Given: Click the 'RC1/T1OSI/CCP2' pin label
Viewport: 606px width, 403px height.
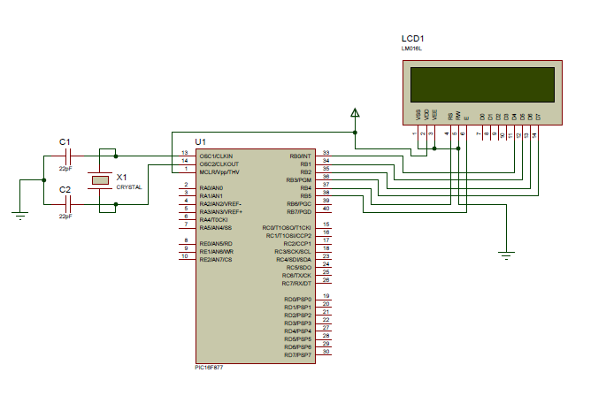Looking at the screenshot, I should pos(288,236).
